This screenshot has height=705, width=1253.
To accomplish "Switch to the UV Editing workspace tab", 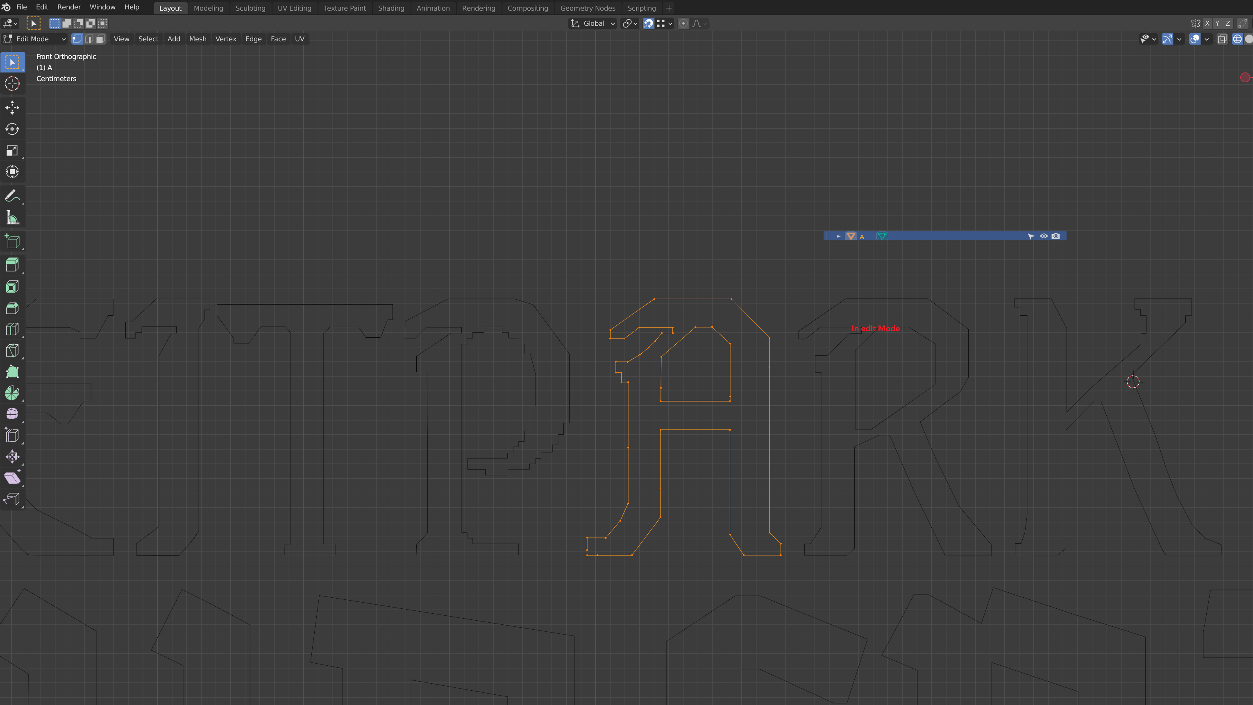I will click(x=294, y=8).
